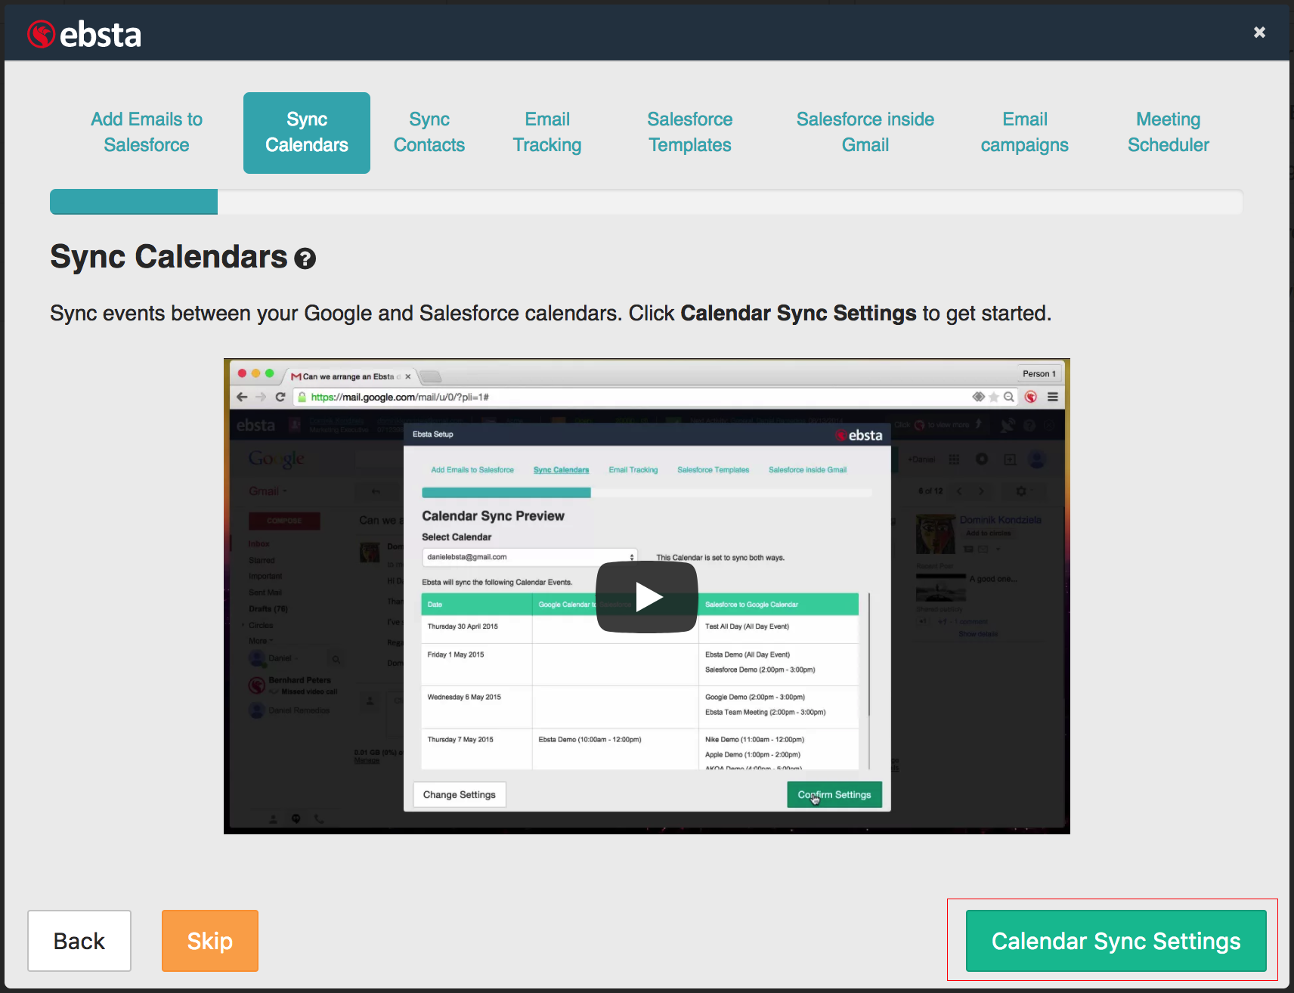Open the Email campaigns tab
The width and height of the screenshot is (1294, 993).
(x=1024, y=132)
